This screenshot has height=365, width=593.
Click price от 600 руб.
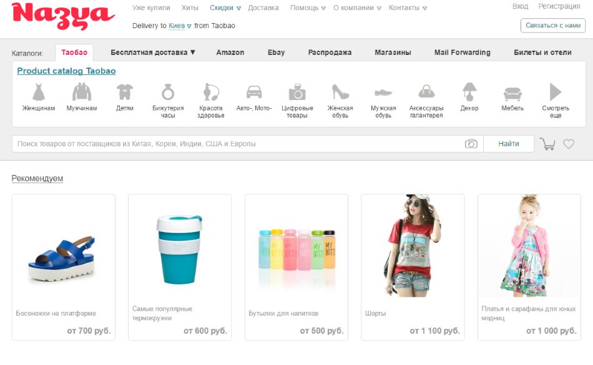(205, 331)
